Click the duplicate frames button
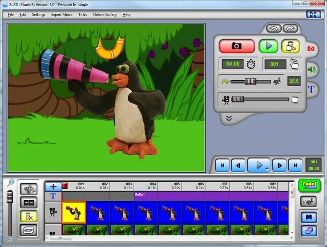Image resolution: width=327 pixels, height=247 pixels. [309, 231]
